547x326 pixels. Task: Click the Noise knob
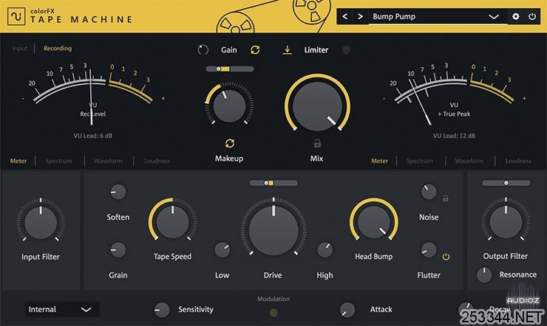[429, 192]
